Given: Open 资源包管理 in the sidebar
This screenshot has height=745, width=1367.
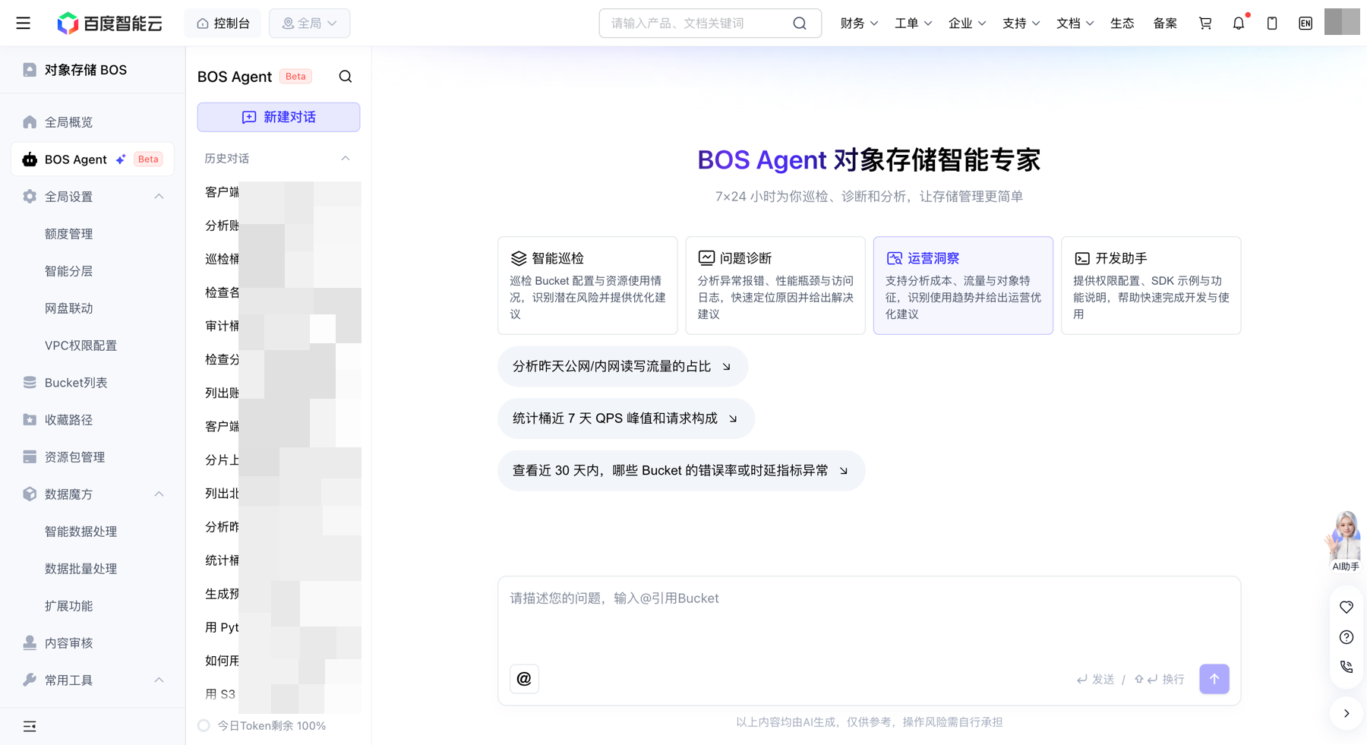Looking at the screenshot, I should (92, 457).
